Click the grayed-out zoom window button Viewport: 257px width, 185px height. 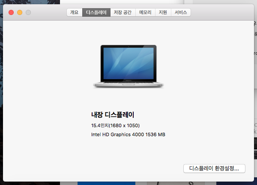click(x=28, y=13)
